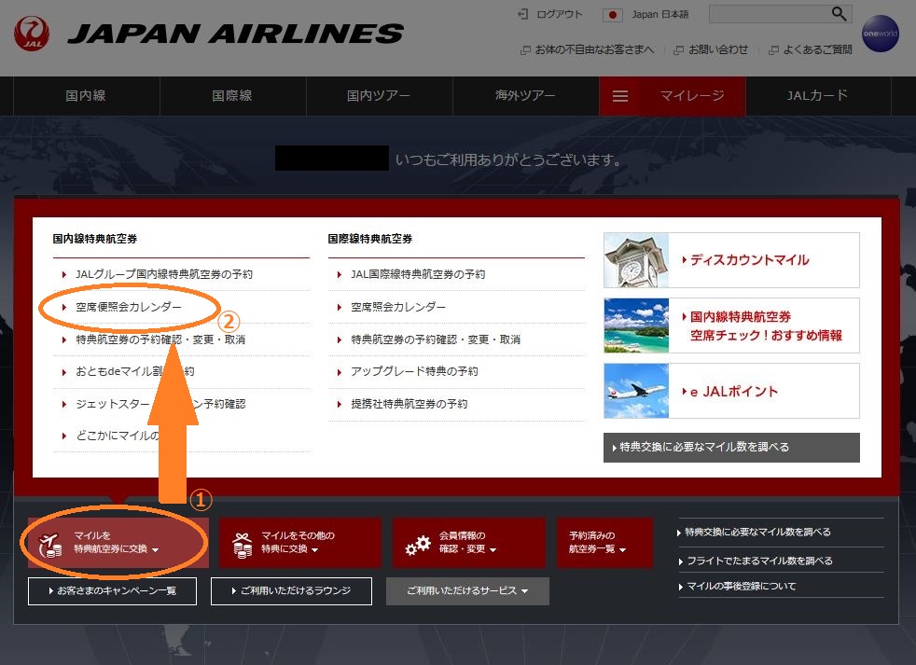916x665 pixels.
Task: Click the search magnifier icon
Action: click(840, 14)
